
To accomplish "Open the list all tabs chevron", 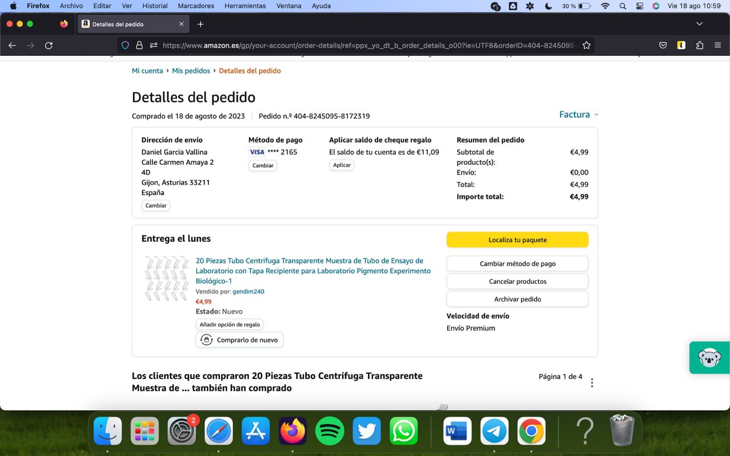I will click(699, 24).
